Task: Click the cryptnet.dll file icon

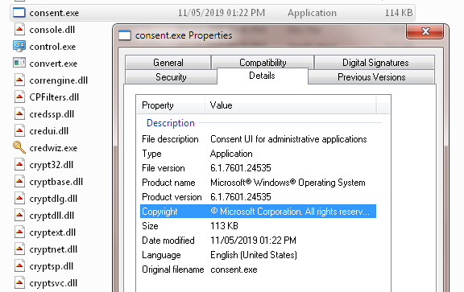Action: pos(19,249)
